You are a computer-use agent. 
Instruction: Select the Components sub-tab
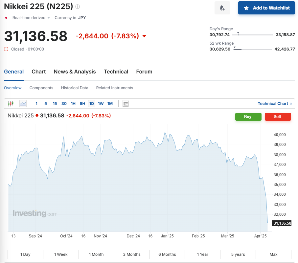coord(41,88)
